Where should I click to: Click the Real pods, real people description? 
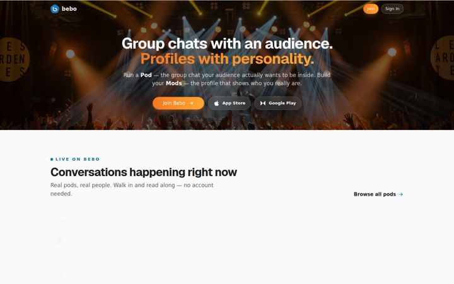(132, 189)
